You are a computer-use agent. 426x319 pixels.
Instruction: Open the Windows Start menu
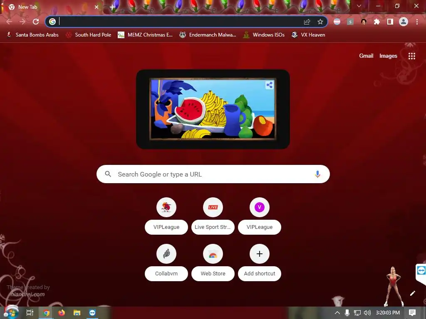tap(11, 313)
